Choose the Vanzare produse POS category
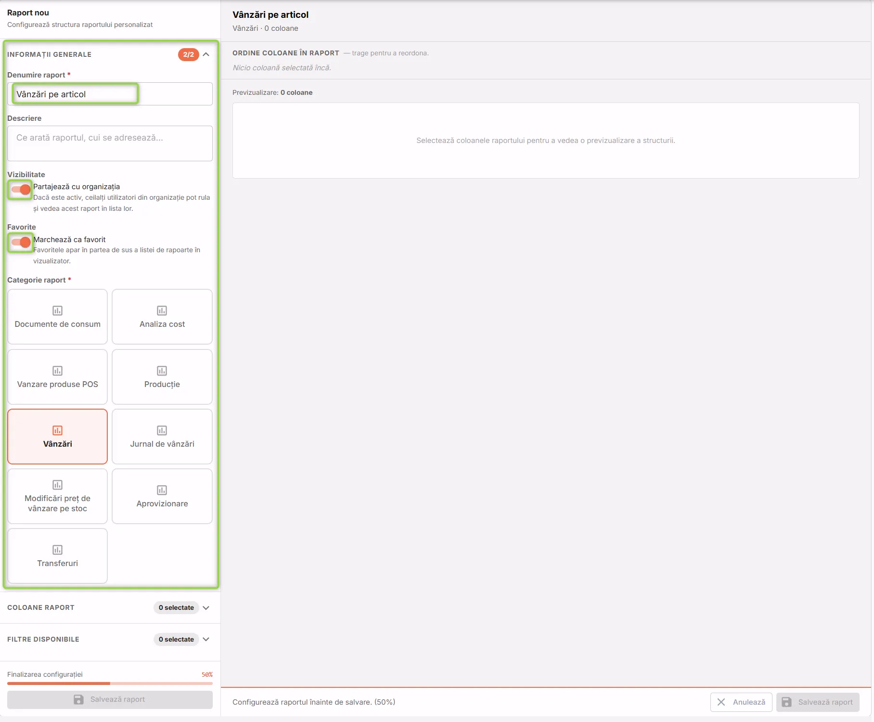The width and height of the screenshot is (874, 722). click(x=57, y=377)
